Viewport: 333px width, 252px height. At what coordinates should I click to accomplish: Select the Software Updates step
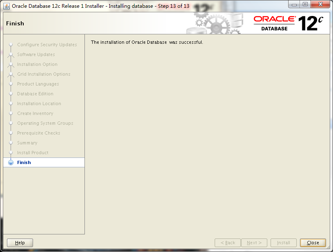(x=36, y=54)
